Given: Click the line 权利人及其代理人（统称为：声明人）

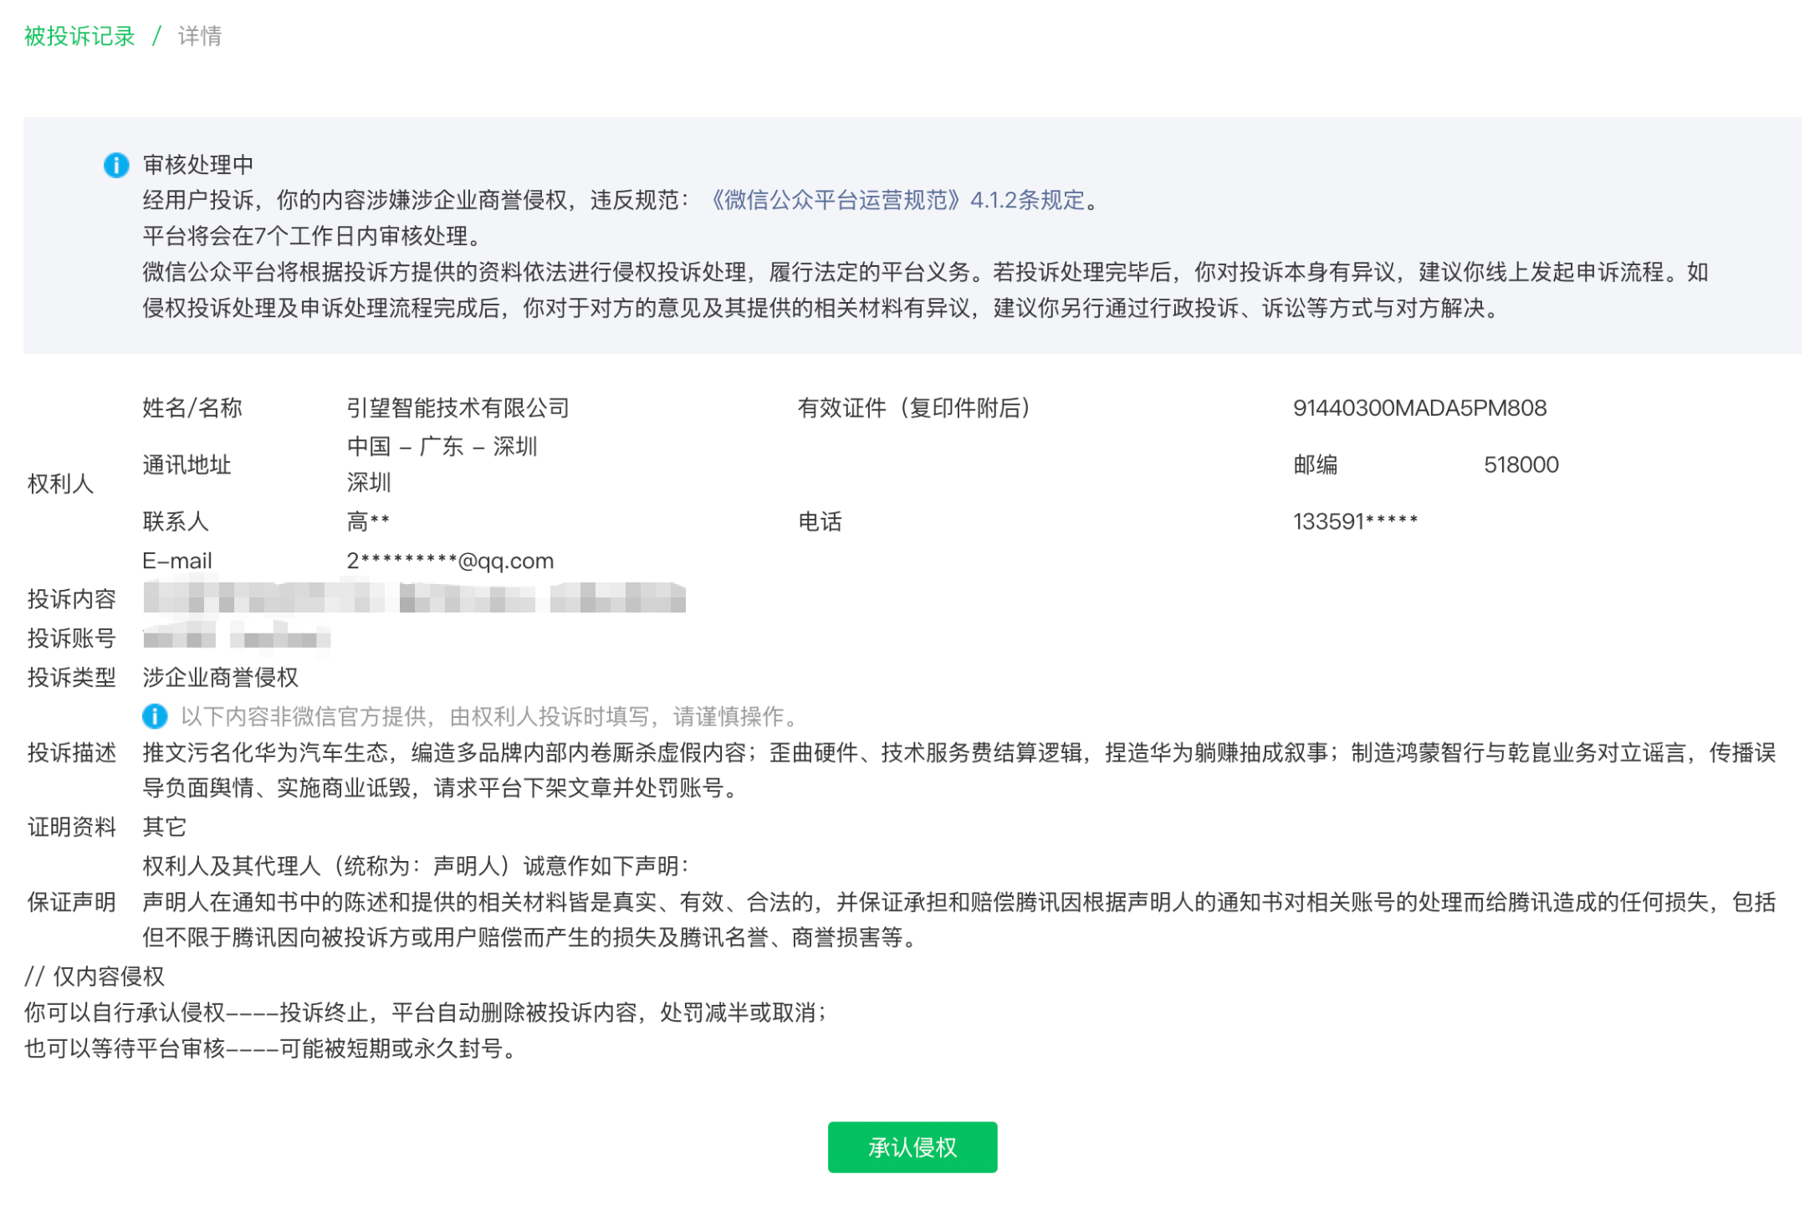Looking at the screenshot, I should coord(416,866).
